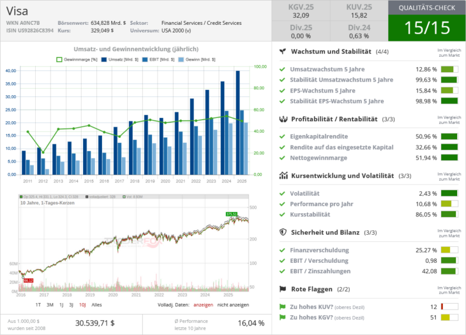
Task: Click the comparison bar for Finanzverschuldung
Action: pyautogui.click(x=449, y=250)
